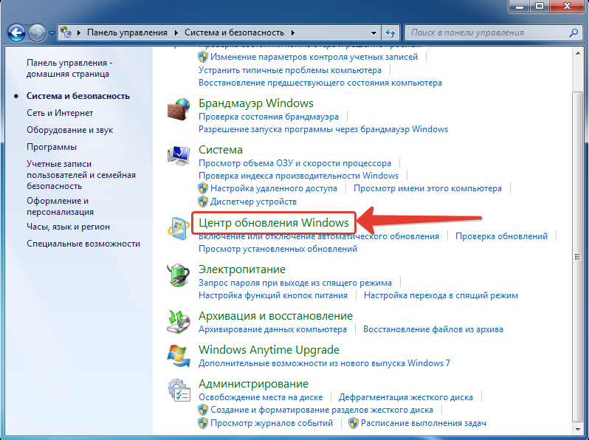
Task: Expand the arrow after Панель управления in breadcrumb
Action: tap(176, 32)
